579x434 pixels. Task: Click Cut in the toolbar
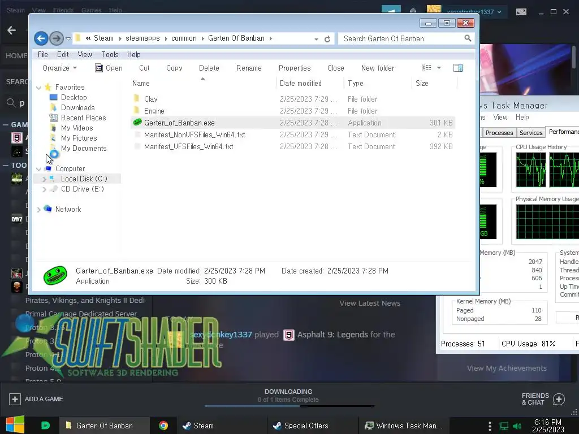[x=144, y=68]
